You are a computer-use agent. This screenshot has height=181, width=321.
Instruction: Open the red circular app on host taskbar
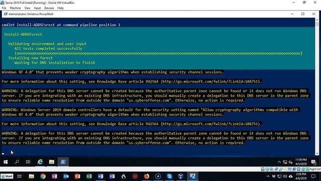(135, 176)
